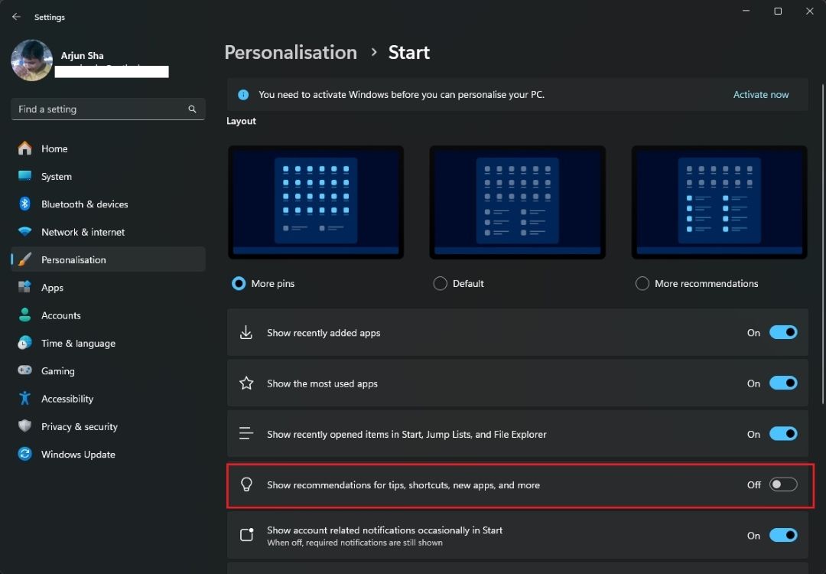Click inside the Find a setting search box
The width and height of the screenshot is (826, 574).
(x=99, y=109)
